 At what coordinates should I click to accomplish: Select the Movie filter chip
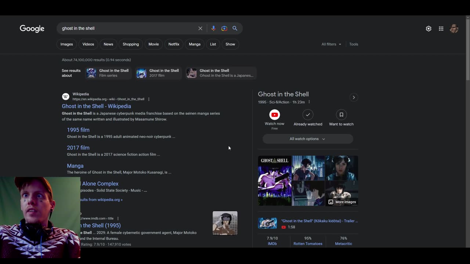(x=153, y=44)
